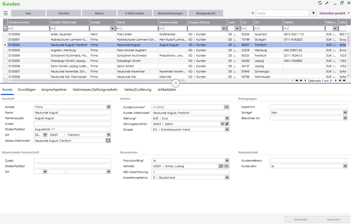Open settings via the wrench icon
The height and width of the screenshot is (224, 351).
coord(327,3)
